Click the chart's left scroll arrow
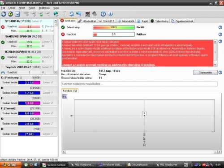This screenshot has width=224, height=168. 64,152
